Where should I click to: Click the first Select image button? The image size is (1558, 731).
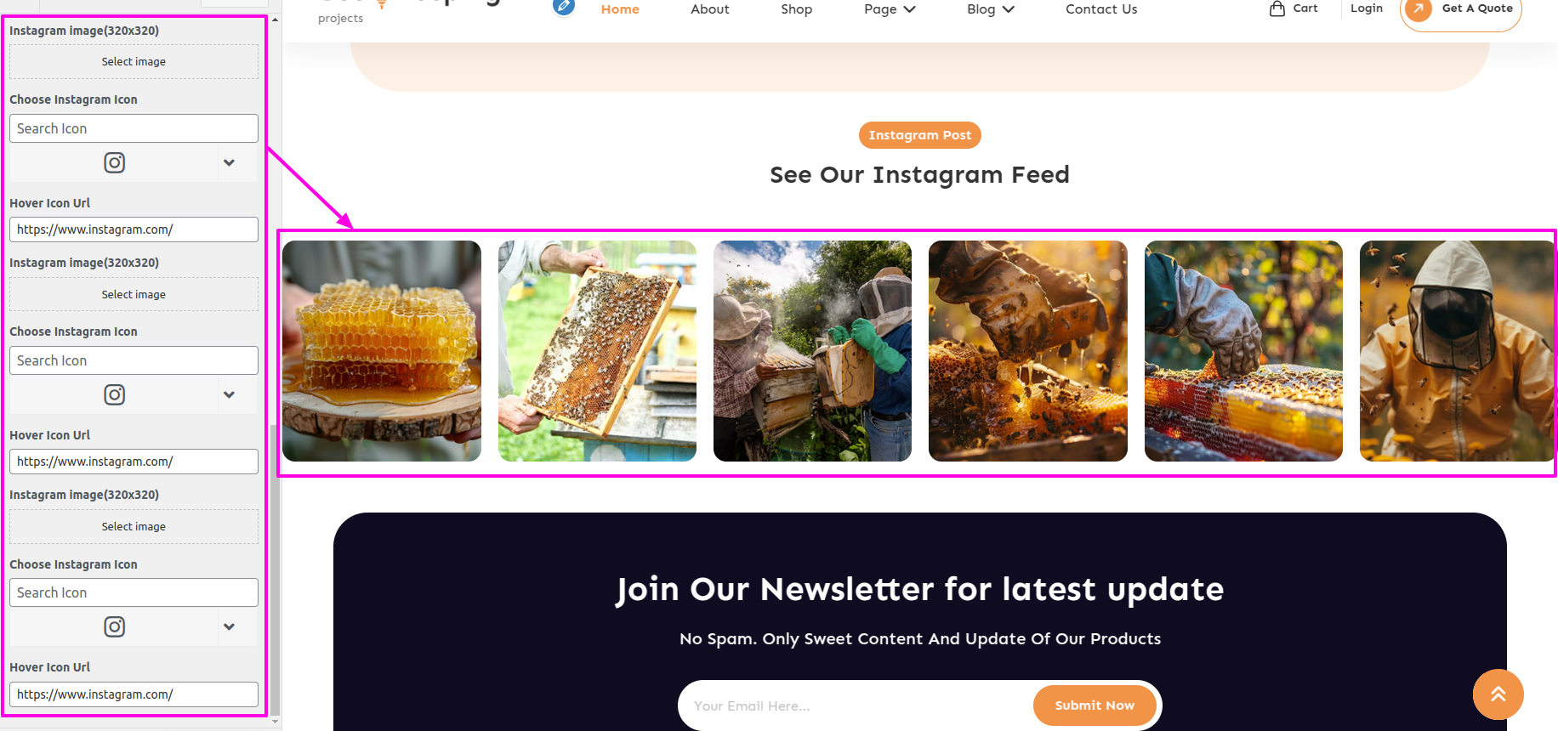coord(134,62)
